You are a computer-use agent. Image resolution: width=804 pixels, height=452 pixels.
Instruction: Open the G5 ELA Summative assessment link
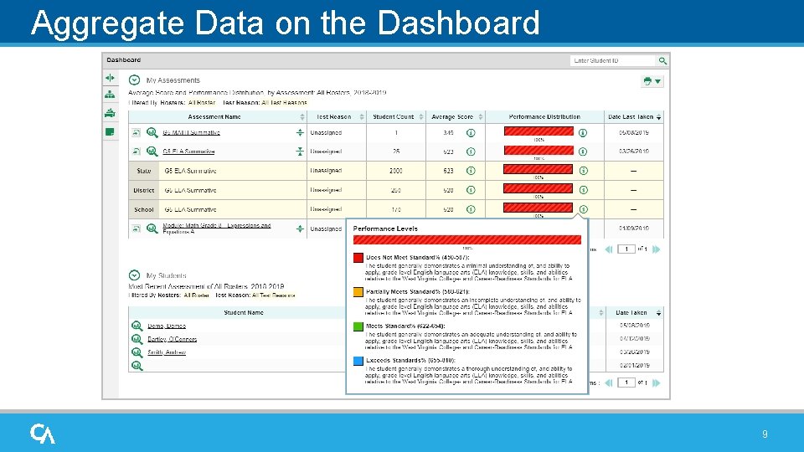tap(188, 152)
